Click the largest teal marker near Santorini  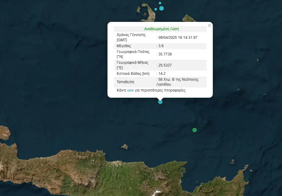(x=162, y=8)
